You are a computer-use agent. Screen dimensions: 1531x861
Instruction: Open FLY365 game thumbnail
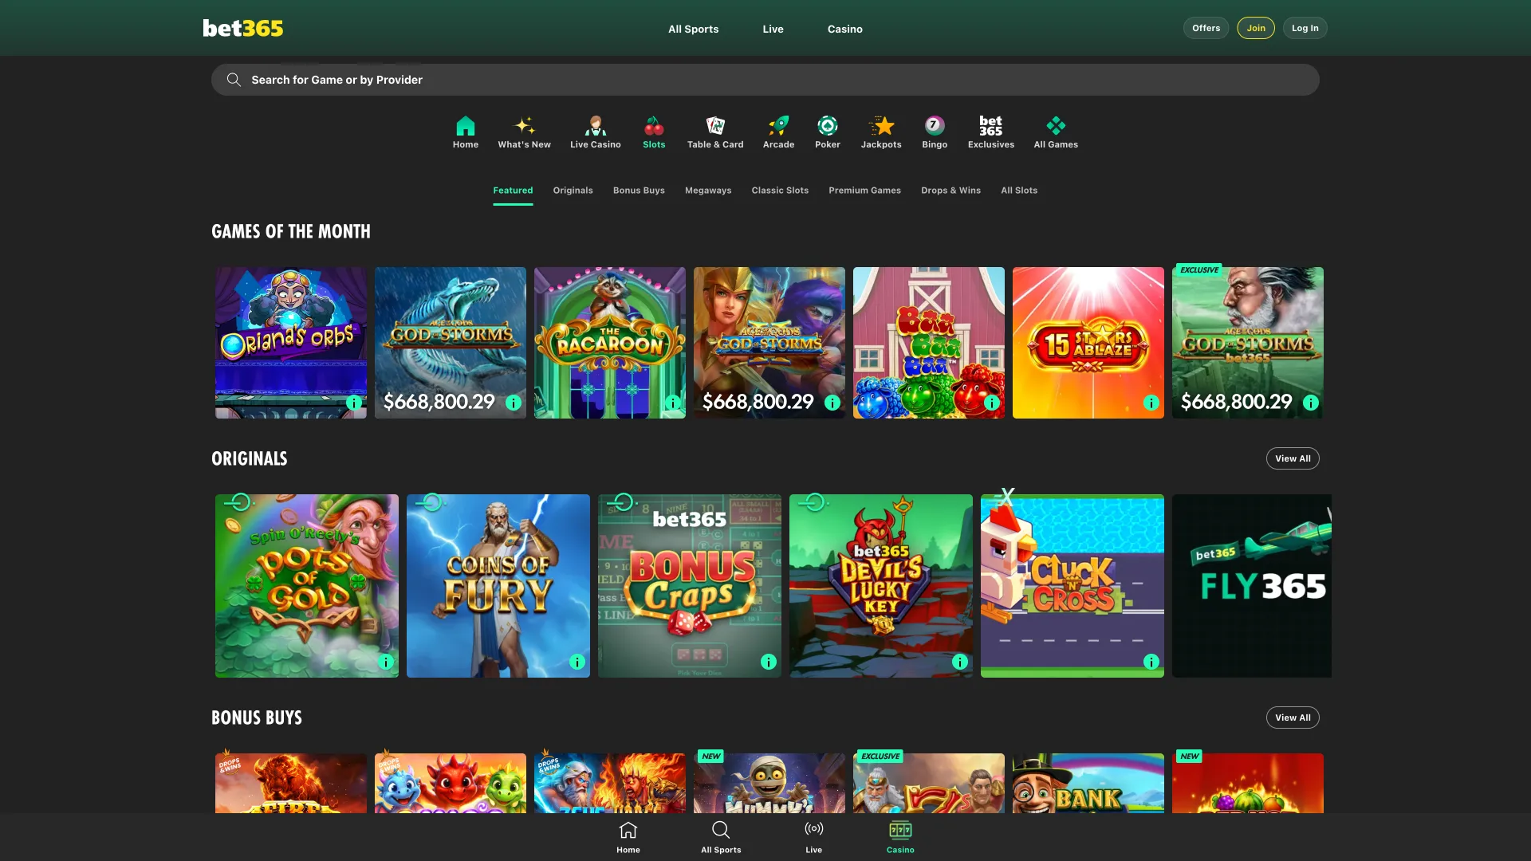1252,586
